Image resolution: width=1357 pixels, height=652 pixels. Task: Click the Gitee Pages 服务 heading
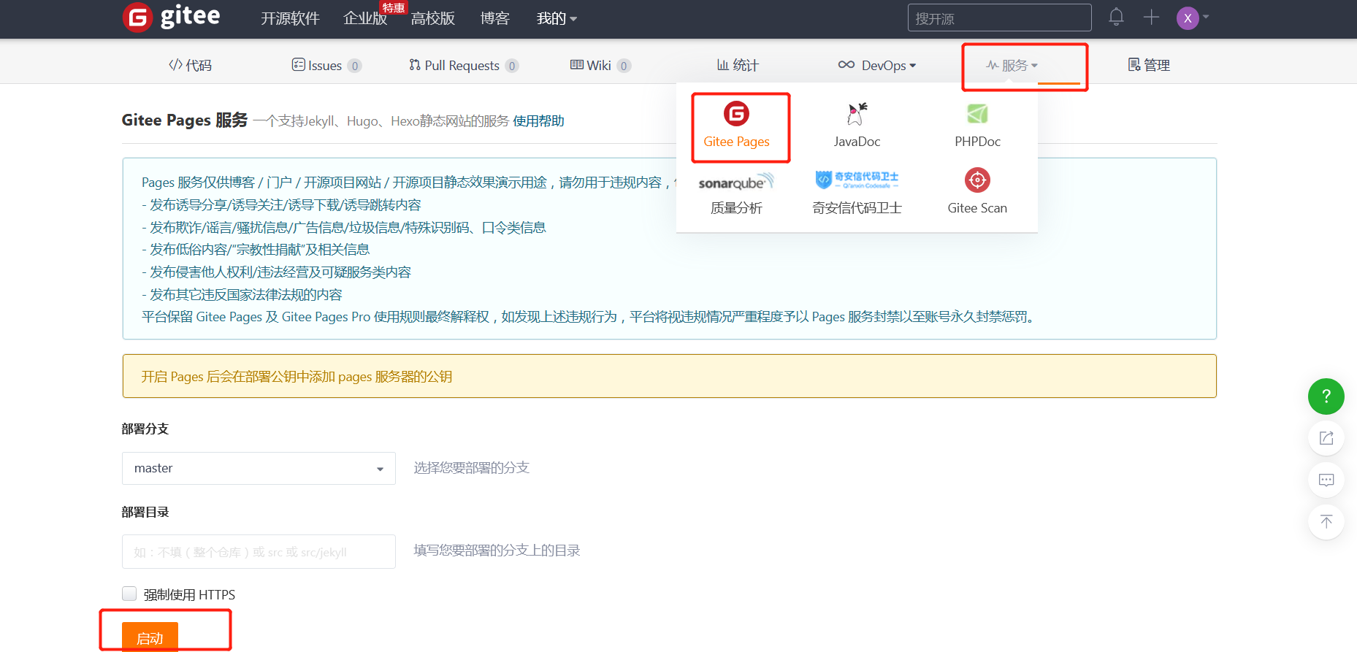pos(185,120)
